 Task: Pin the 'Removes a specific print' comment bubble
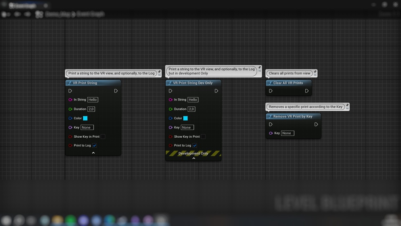[x=347, y=105]
